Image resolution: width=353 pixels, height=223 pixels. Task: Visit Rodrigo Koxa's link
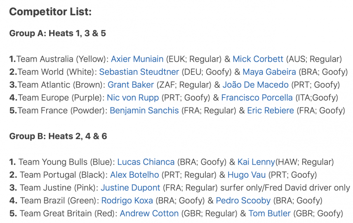127,200
